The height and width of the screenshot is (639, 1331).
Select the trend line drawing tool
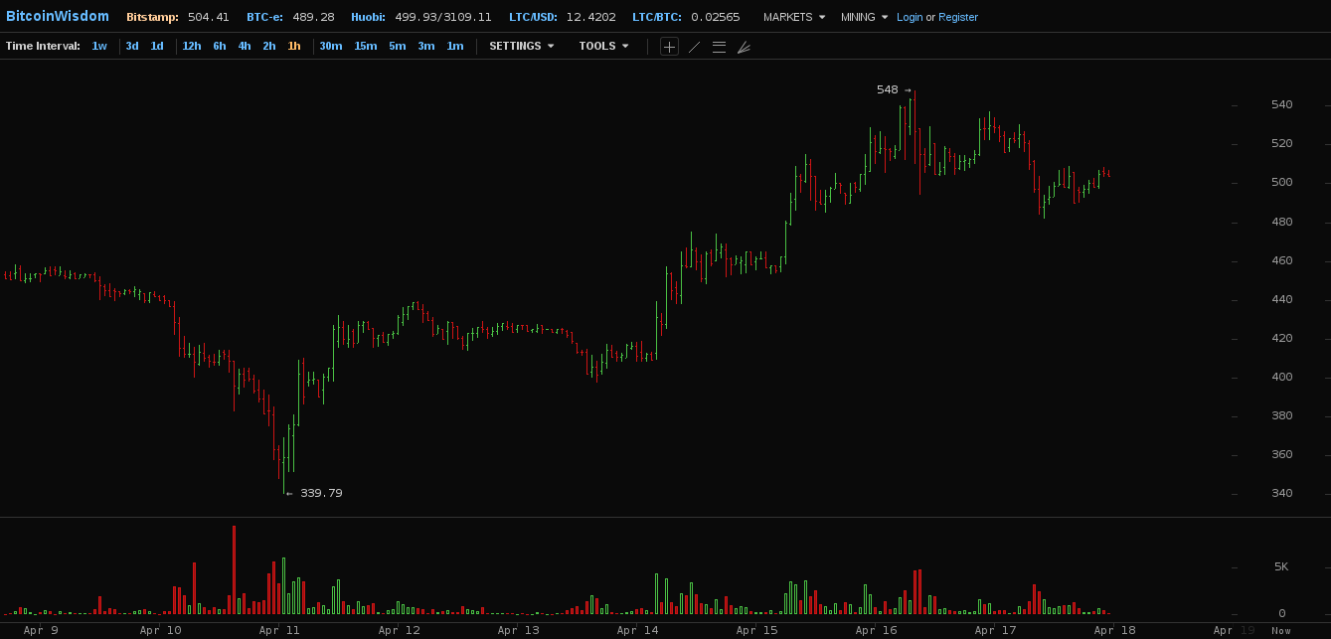click(x=694, y=47)
